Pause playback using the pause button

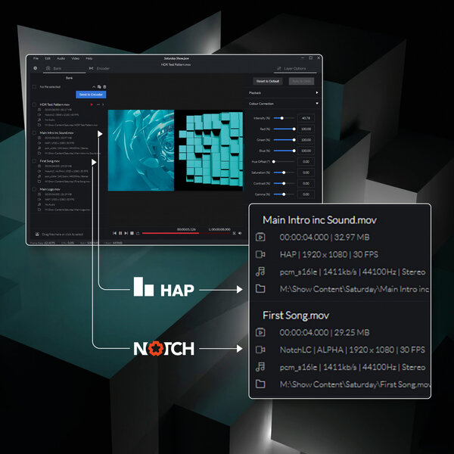coord(120,233)
